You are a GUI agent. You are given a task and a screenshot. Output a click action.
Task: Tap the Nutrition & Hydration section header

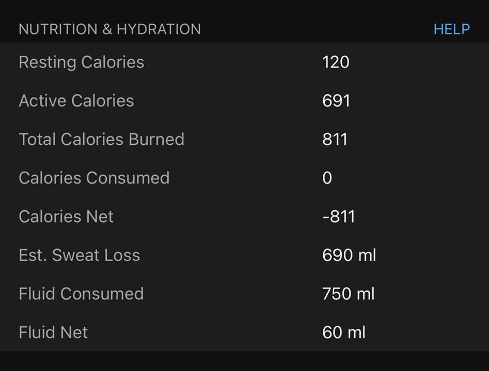[x=109, y=29]
